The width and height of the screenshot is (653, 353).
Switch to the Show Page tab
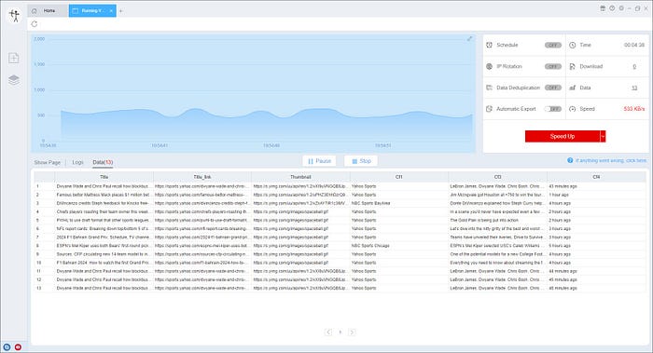(x=47, y=163)
